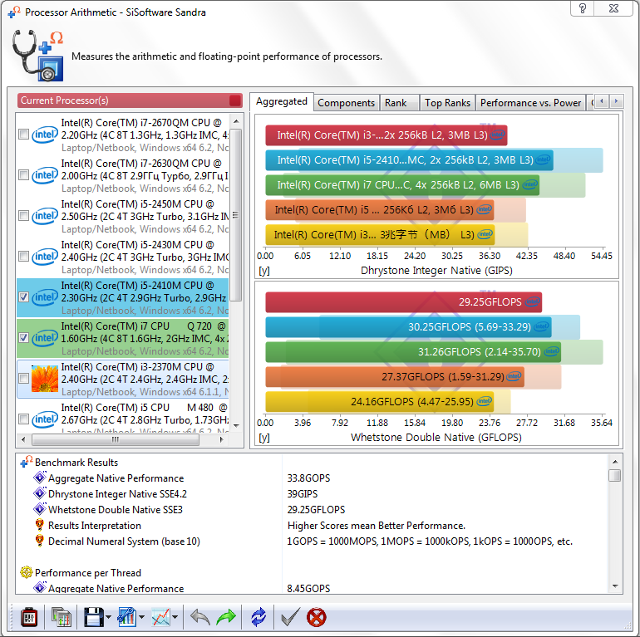
Task: Click processor list scroll-down arrow
Action: pos(236,426)
